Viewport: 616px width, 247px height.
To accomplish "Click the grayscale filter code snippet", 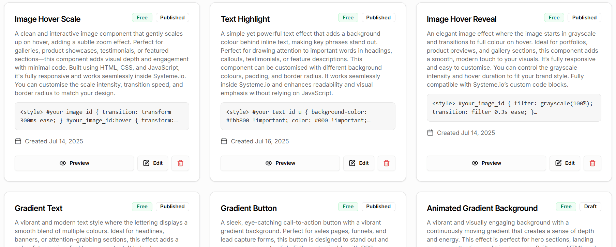I will coord(513,108).
